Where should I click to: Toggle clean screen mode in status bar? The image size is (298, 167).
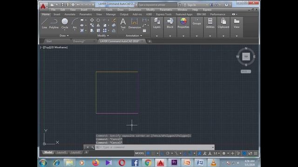click(x=250, y=154)
